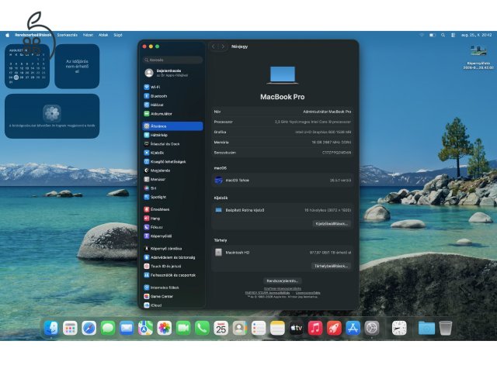Open the Licencszerződés link

tap(308, 293)
